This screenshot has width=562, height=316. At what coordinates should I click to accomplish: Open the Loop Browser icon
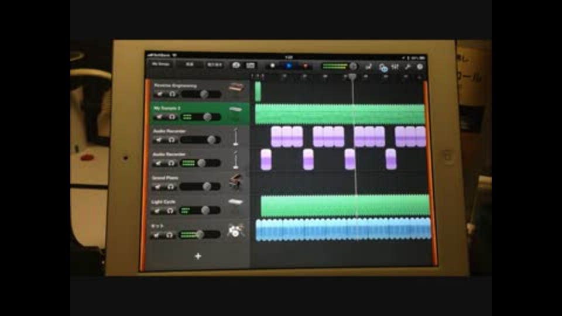click(x=383, y=67)
